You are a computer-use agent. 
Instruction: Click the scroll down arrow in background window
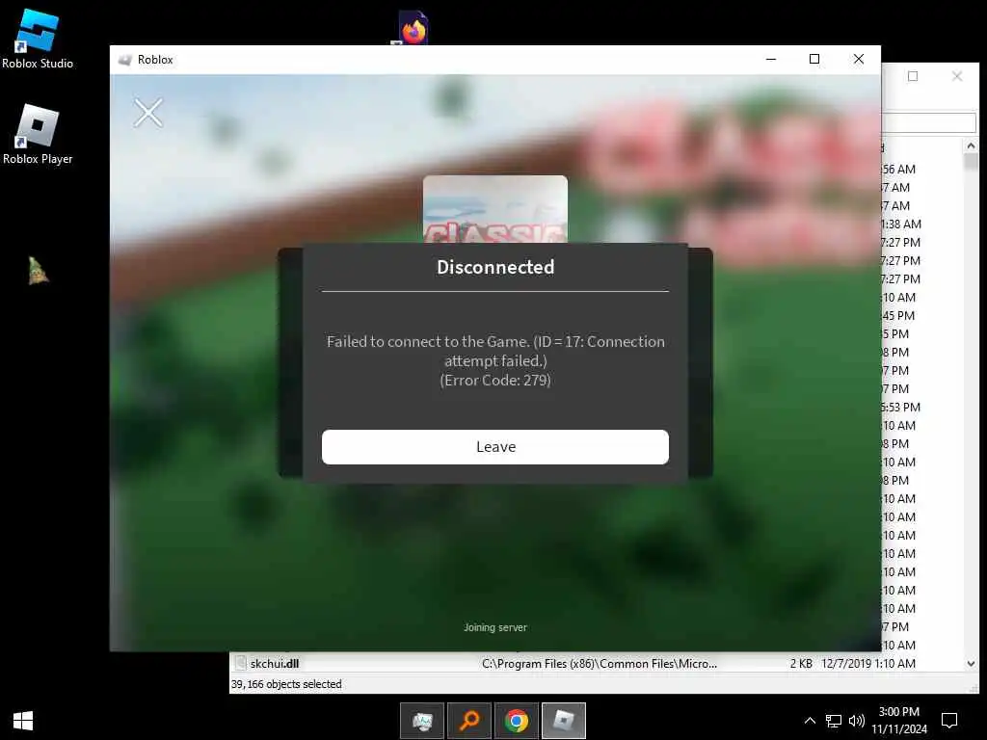point(971,664)
